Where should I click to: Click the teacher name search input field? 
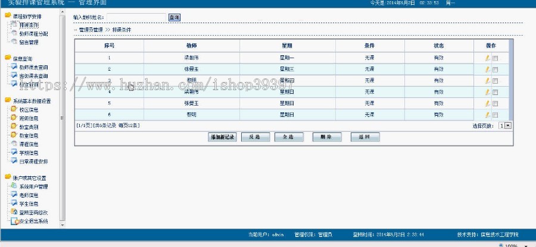(x=136, y=17)
